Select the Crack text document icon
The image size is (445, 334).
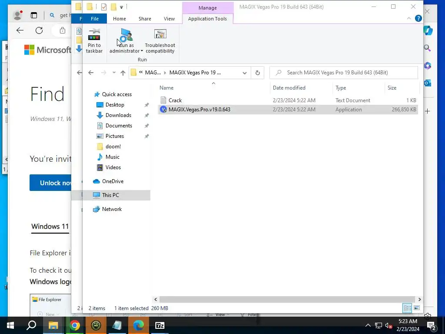tap(163, 100)
